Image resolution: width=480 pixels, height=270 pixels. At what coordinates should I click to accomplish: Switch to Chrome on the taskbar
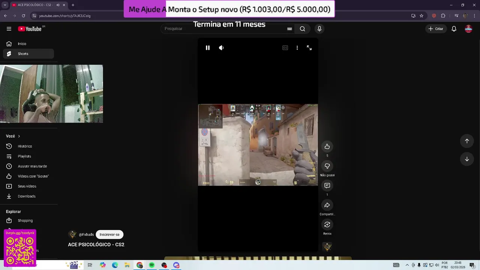point(139,265)
